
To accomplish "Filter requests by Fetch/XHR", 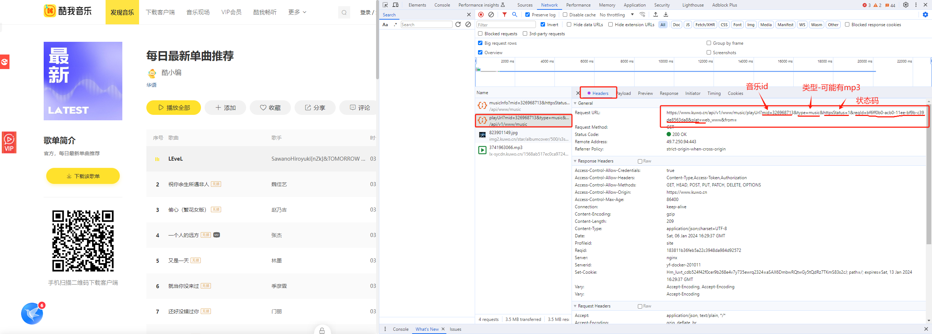I will tap(705, 25).
